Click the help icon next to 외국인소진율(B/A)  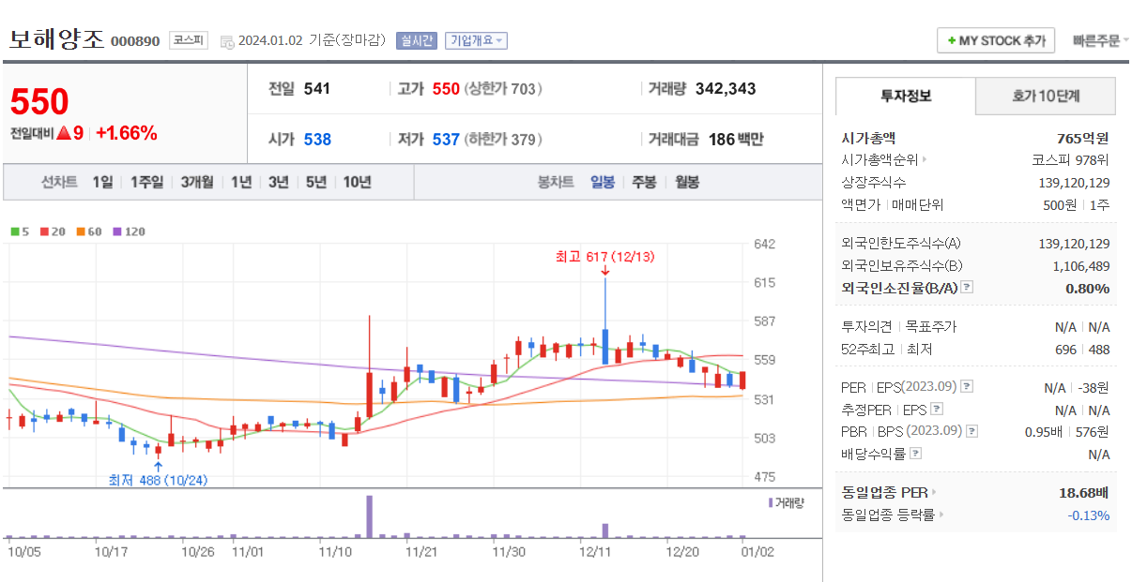[x=967, y=288]
